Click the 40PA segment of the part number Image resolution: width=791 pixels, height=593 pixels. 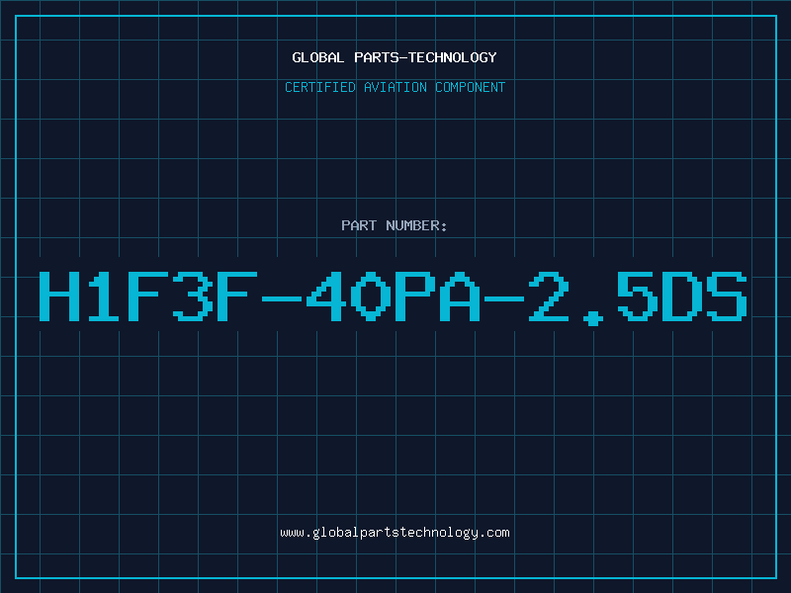point(393,296)
